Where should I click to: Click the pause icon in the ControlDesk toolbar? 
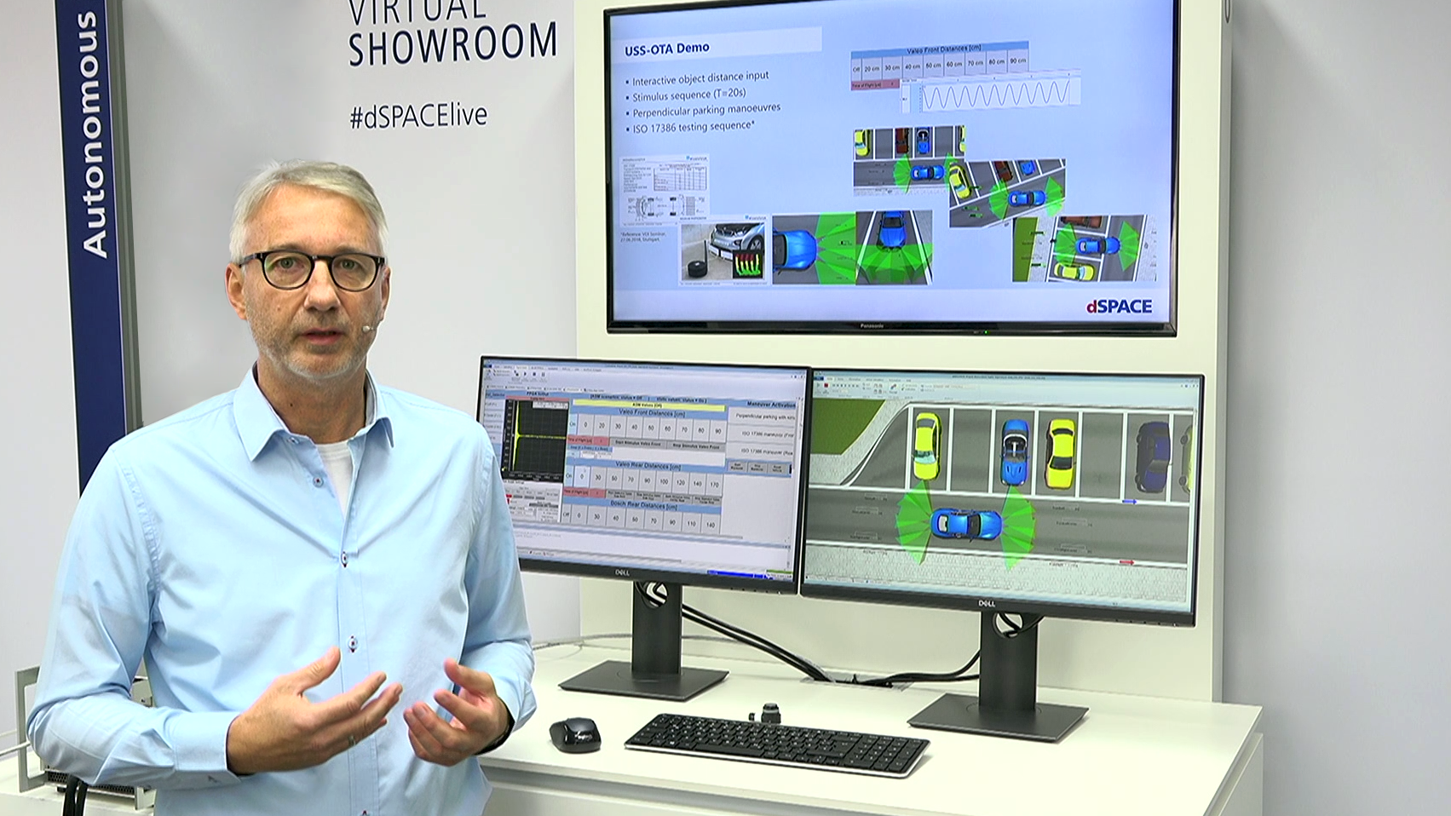(543, 374)
